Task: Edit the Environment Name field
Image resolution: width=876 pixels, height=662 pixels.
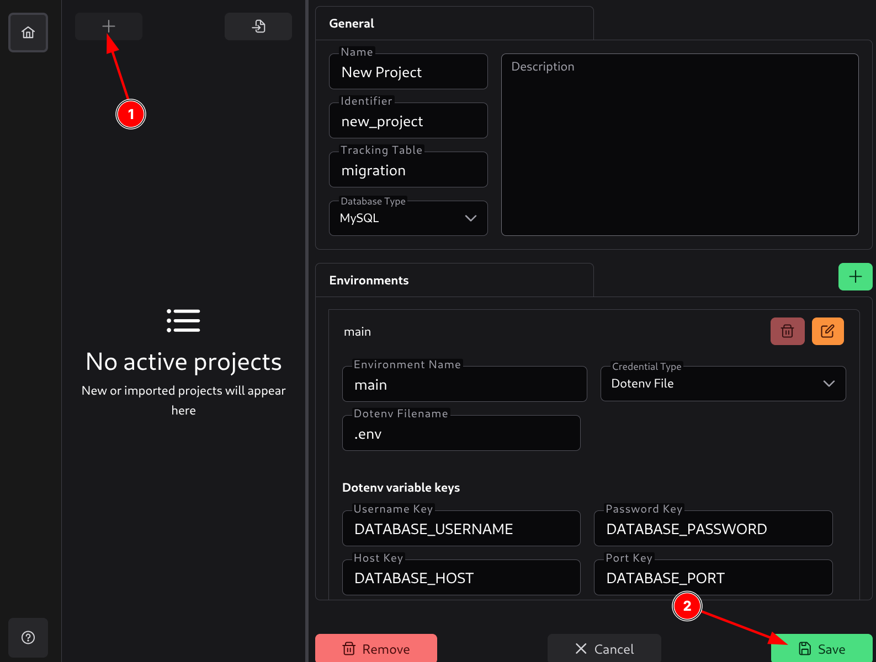Action: tap(465, 384)
